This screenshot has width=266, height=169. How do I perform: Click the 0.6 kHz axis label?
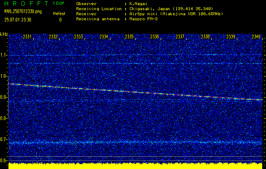(x=3, y=161)
